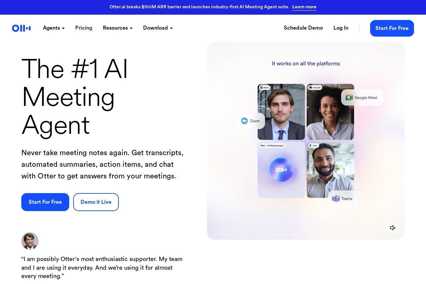
Task: Click the testimonial author's round photo
Action: (x=30, y=241)
